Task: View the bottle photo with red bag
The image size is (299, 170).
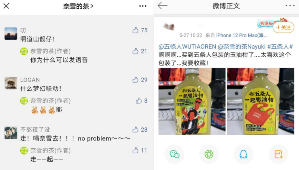Action: coord(261,101)
